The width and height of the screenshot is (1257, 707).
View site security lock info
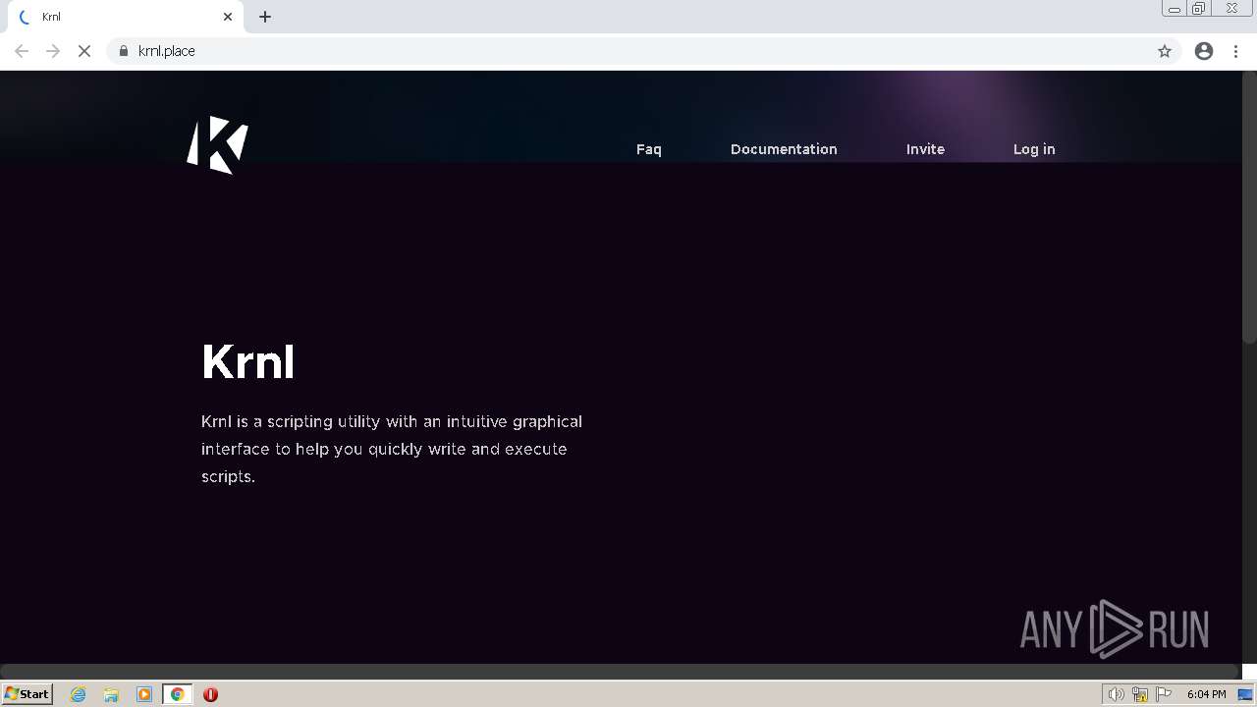point(124,51)
